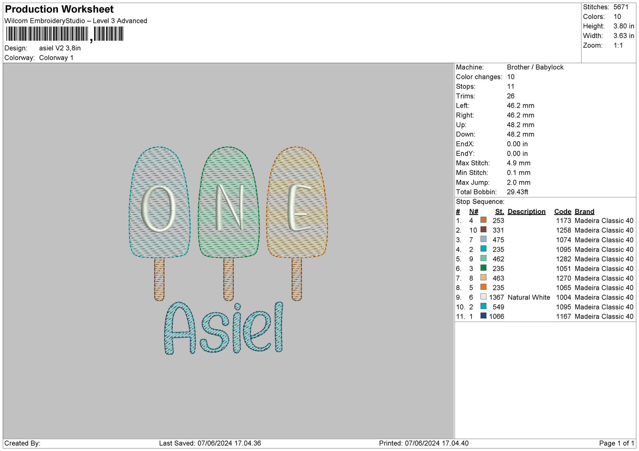
Task: Pick the navy blue swatch for code 1167
Action: pos(483,316)
